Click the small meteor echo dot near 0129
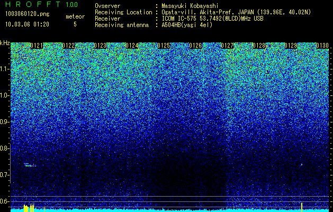The image size is (333, 212). click(x=301, y=165)
